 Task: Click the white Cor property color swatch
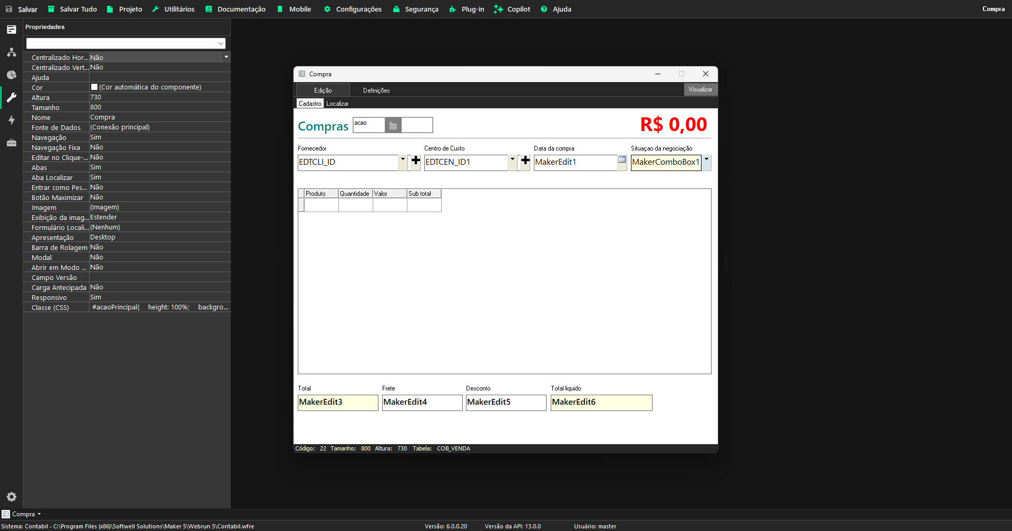tap(94, 87)
